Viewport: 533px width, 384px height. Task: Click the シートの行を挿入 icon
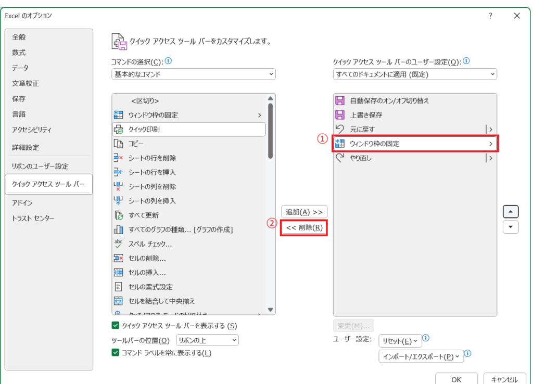118,172
